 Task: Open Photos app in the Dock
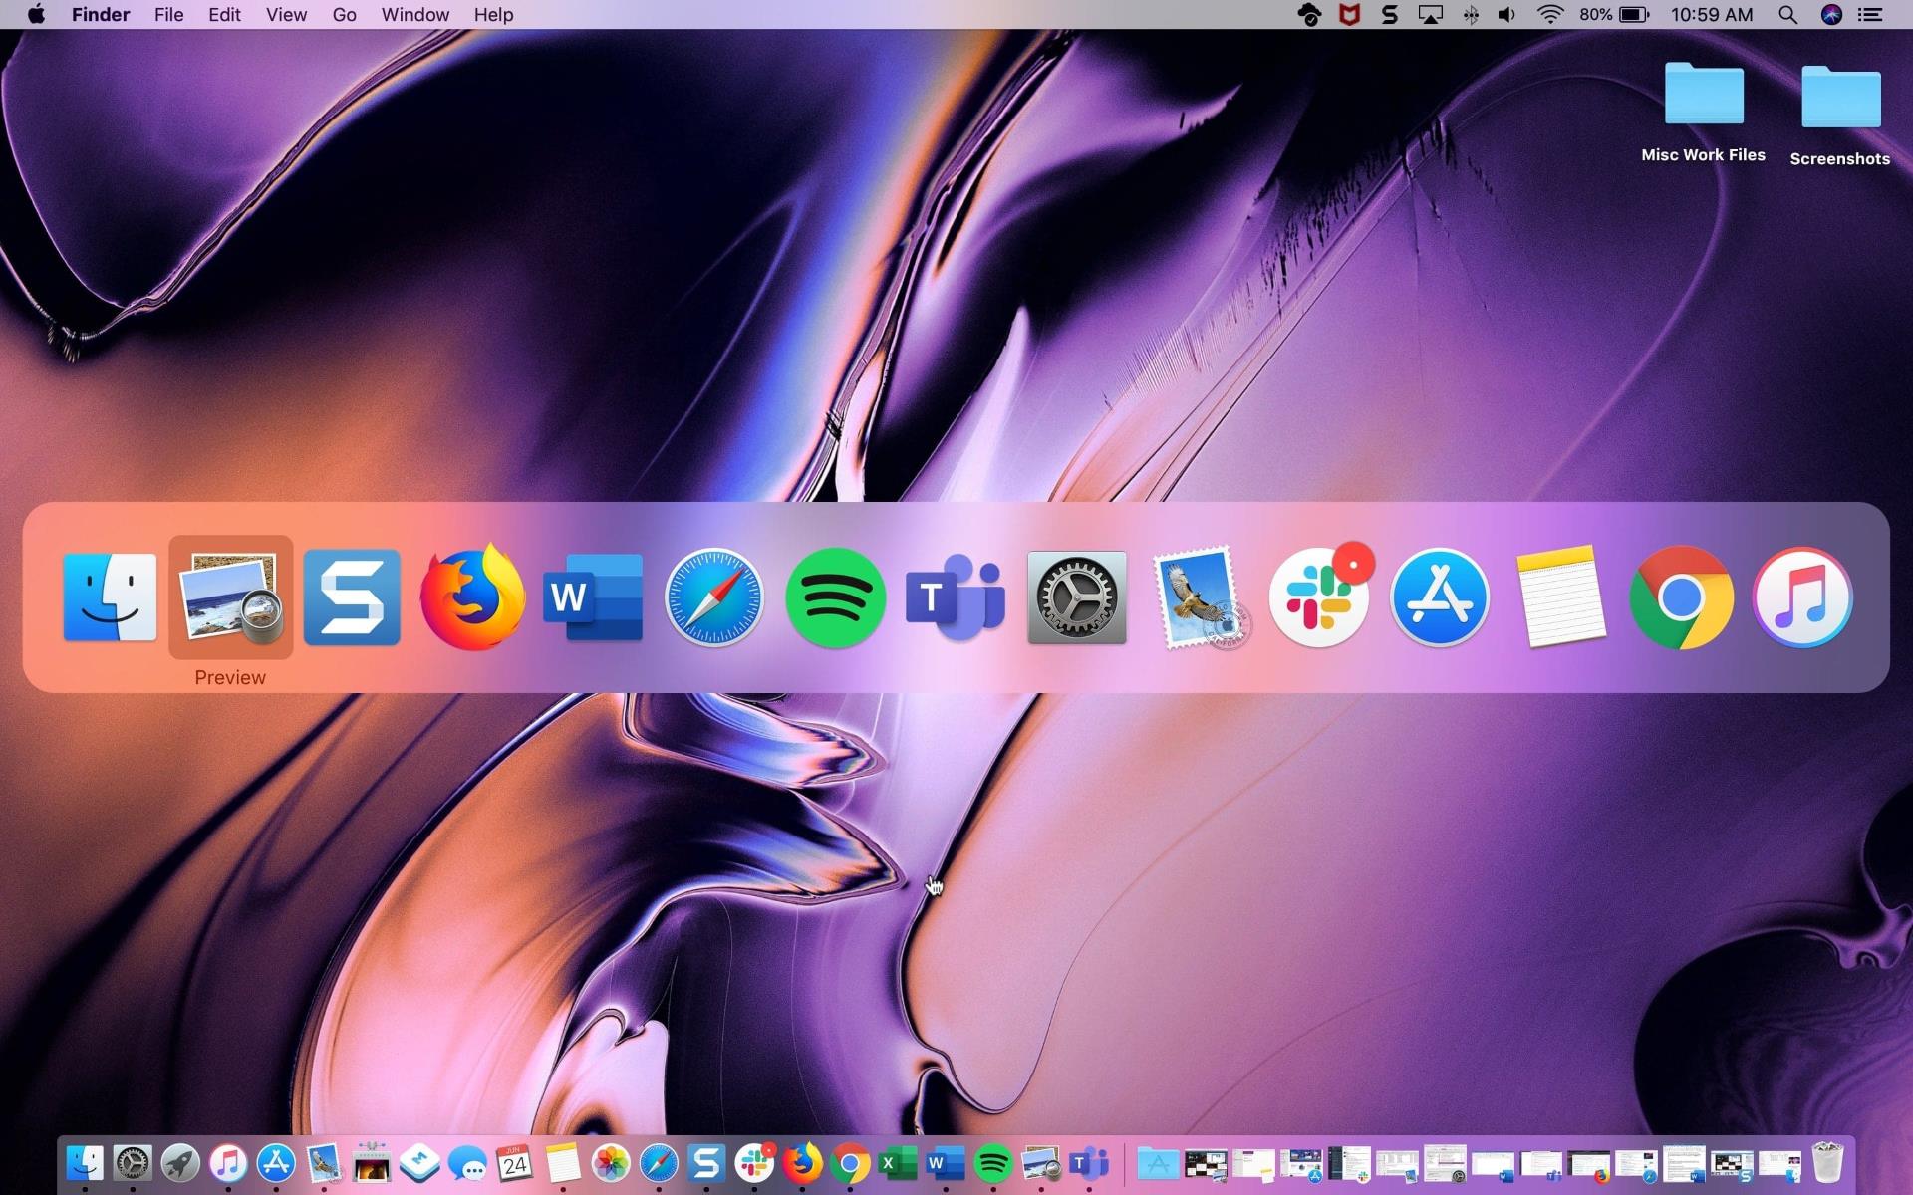[x=610, y=1163]
